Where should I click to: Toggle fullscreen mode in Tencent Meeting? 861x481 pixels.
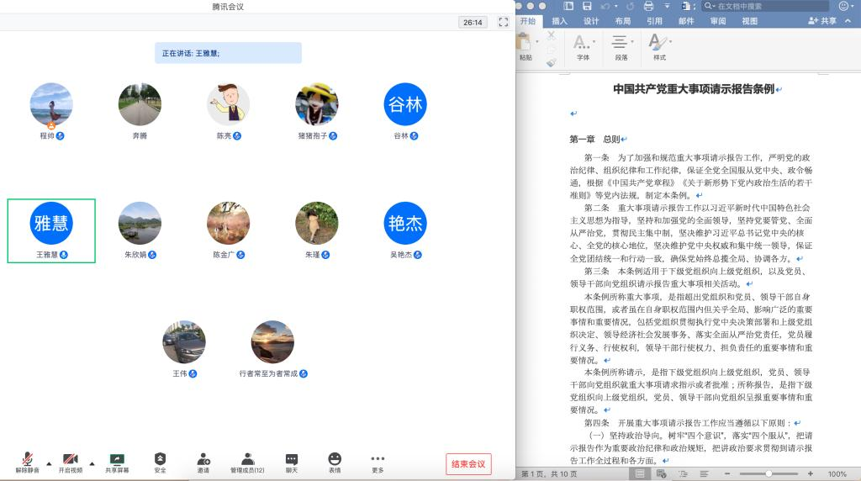coord(503,23)
